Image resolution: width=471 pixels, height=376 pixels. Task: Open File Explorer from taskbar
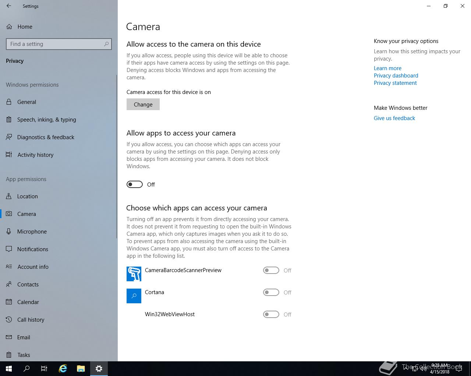click(81, 369)
